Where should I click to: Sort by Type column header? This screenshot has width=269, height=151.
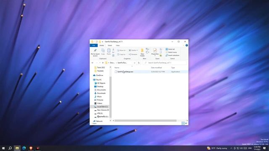pos(173,68)
